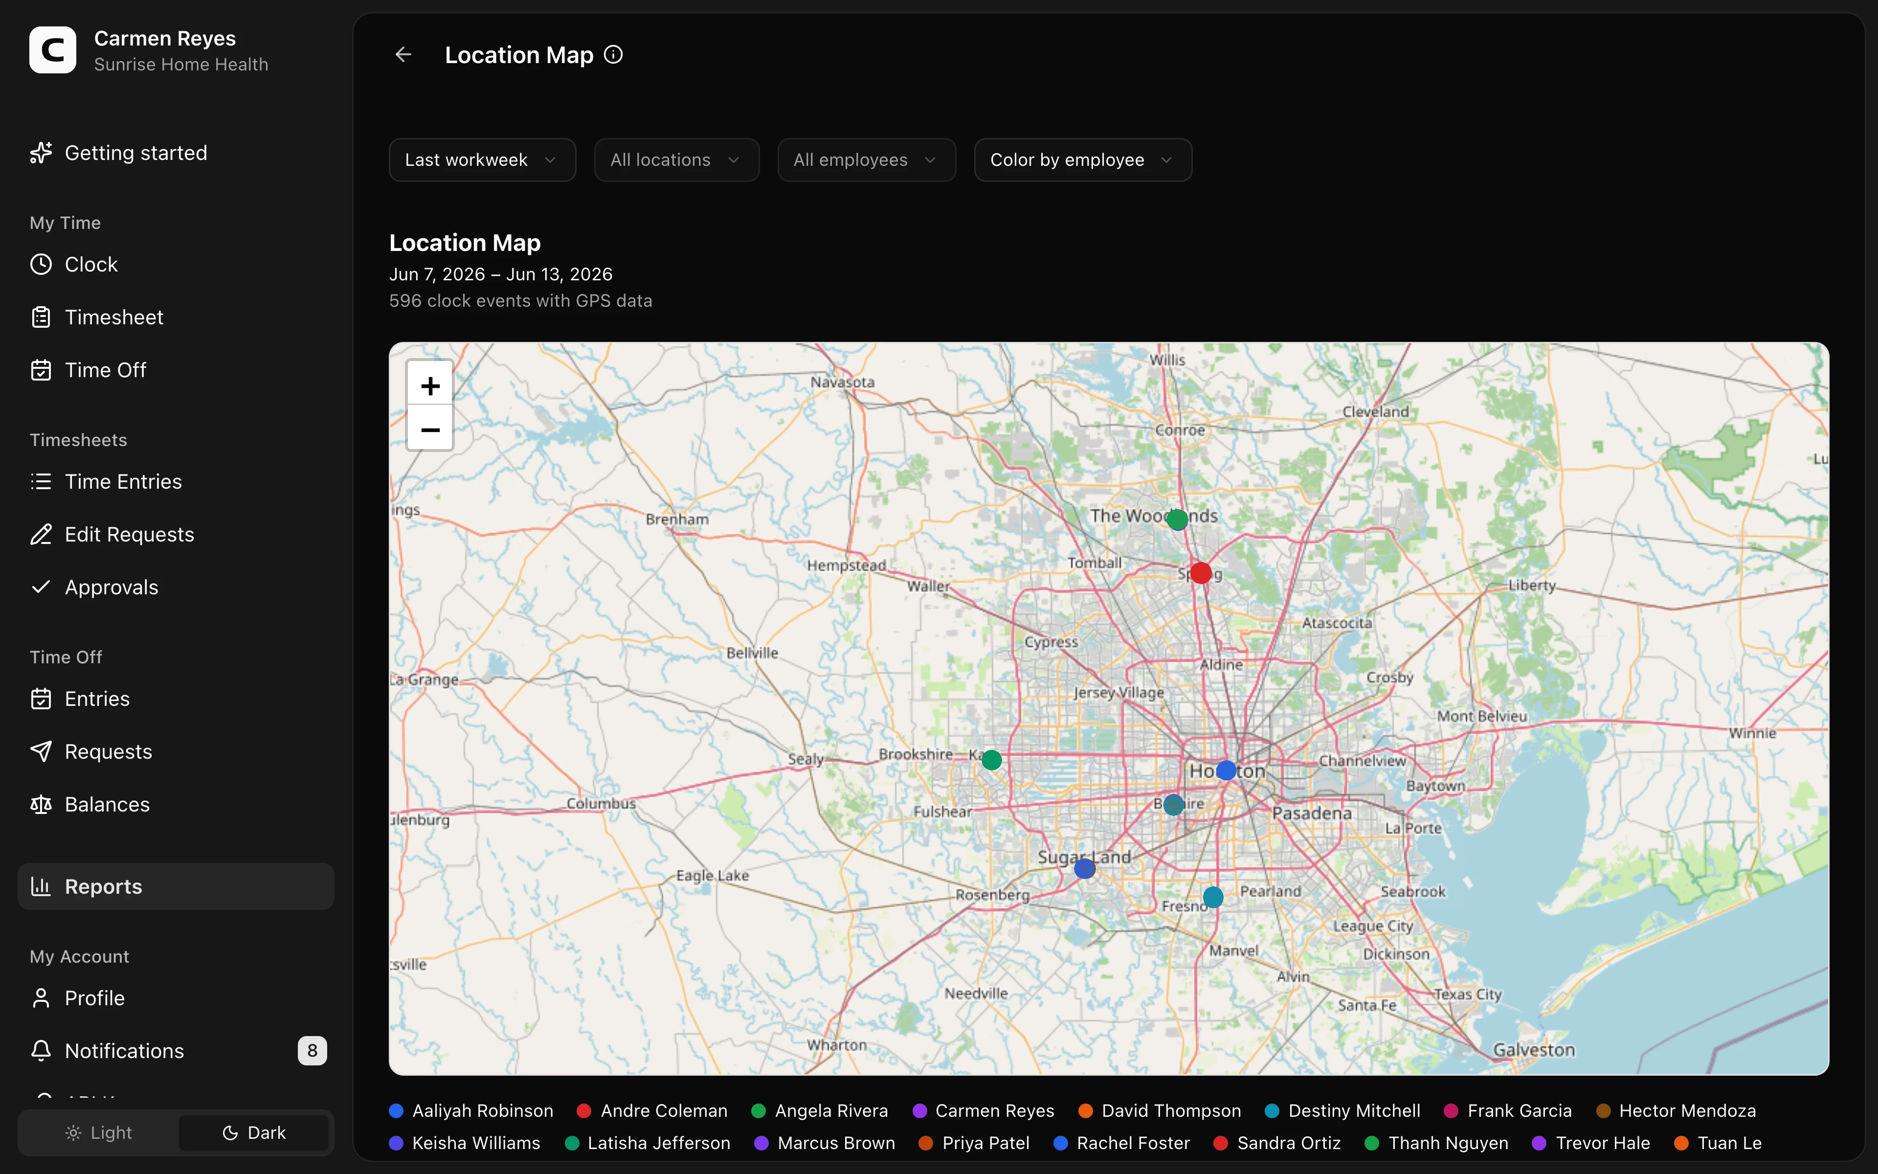Click the Approvals checkmark icon
Viewport: 1878px width, 1174px height.
coord(41,587)
